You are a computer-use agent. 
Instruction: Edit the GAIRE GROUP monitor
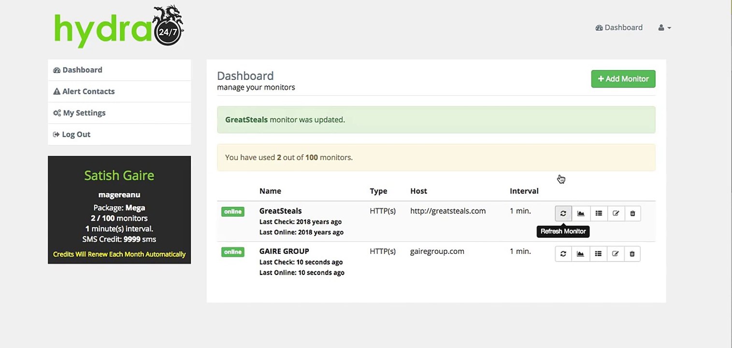(616, 254)
